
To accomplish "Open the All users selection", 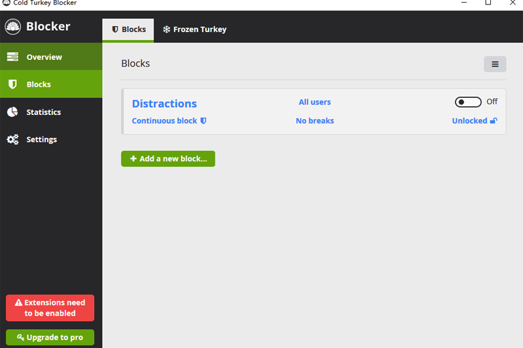I will (x=314, y=103).
